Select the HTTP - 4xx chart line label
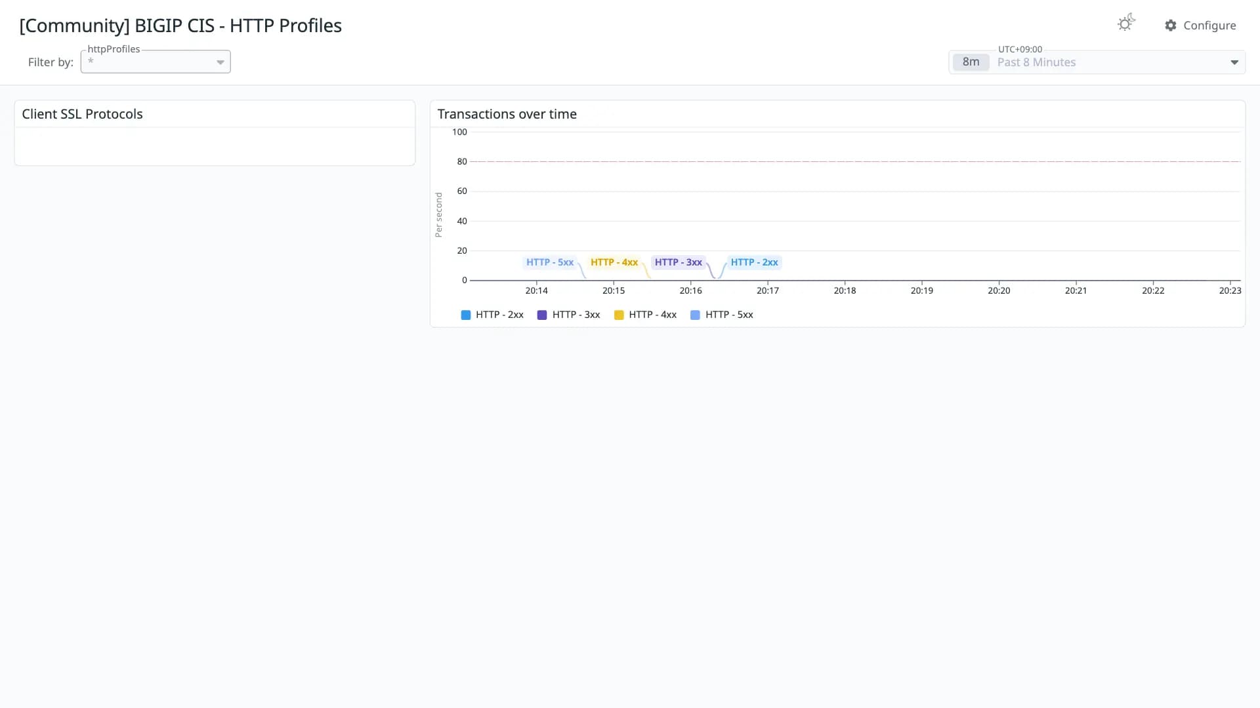 614,262
